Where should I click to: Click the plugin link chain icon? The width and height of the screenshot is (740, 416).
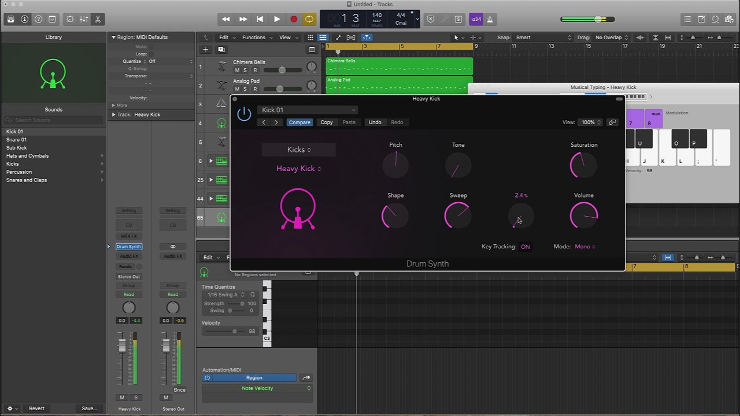[x=612, y=122]
